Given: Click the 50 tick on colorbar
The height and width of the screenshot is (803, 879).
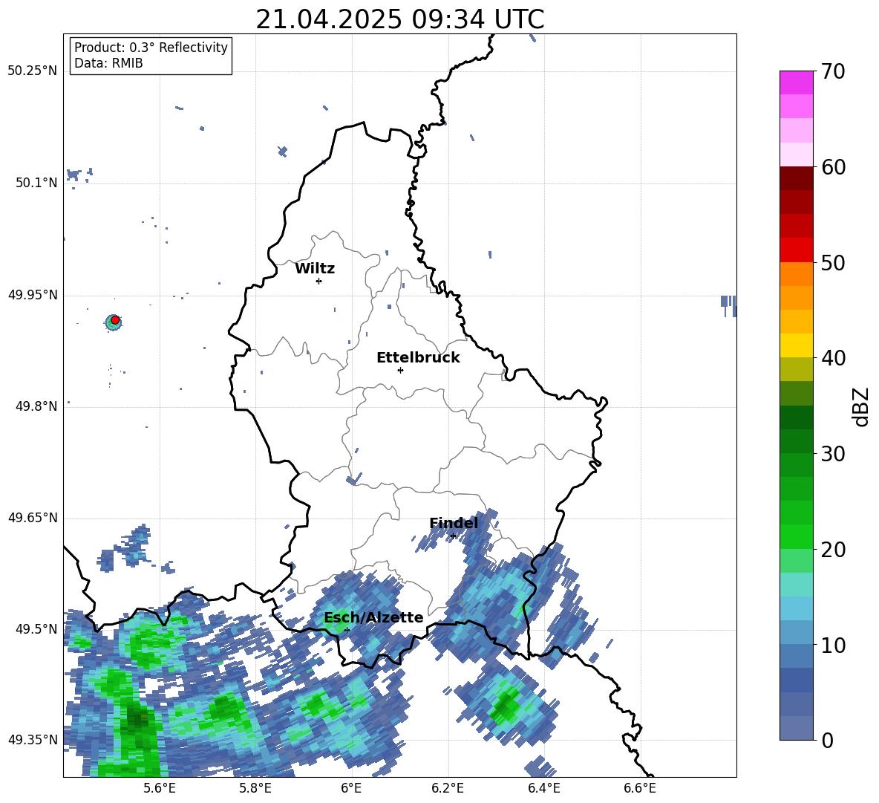Looking at the screenshot, I should click(833, 262).
